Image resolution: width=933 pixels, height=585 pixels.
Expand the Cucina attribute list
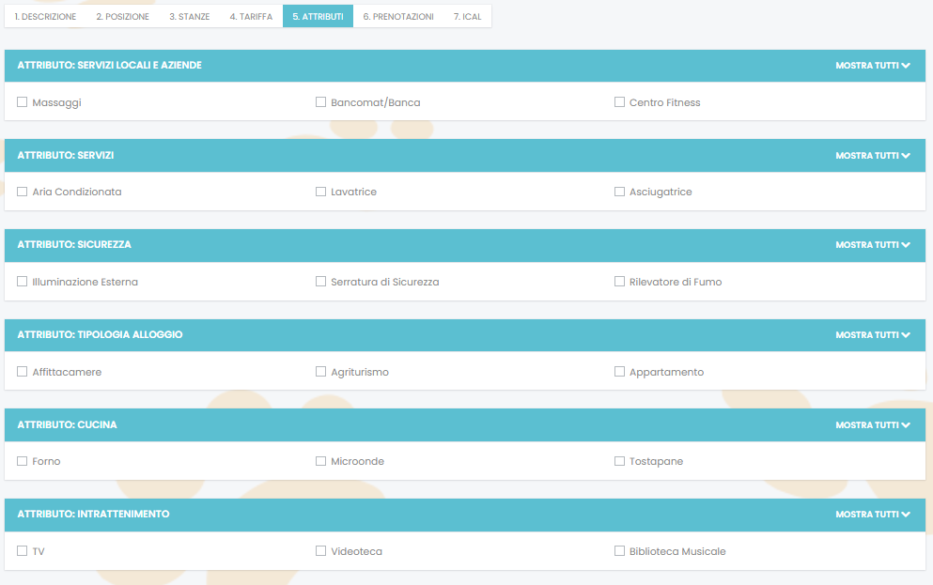pyautogui.click(x=873, y=425)
